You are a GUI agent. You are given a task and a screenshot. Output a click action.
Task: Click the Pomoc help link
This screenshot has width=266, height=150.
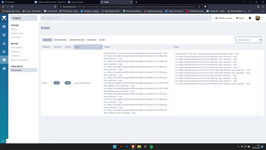pyautogui.click(x=240, y=18)
